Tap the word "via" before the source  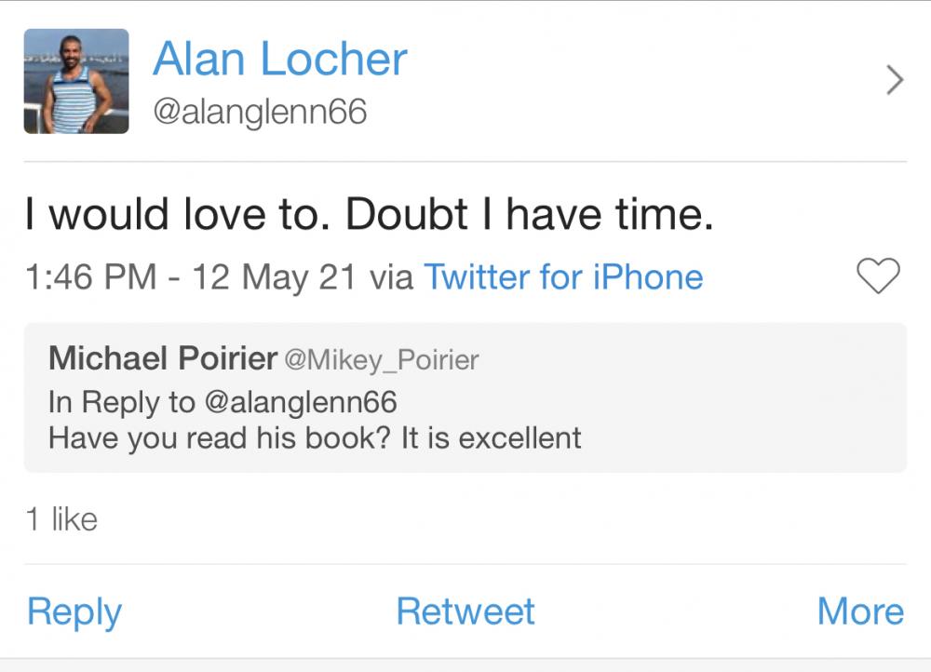[x=391, y=276]
